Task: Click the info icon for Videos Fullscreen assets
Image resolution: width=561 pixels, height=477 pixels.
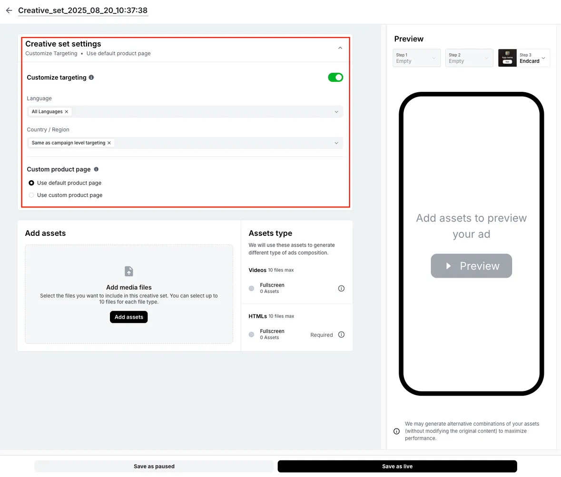Action: (341, 288)
